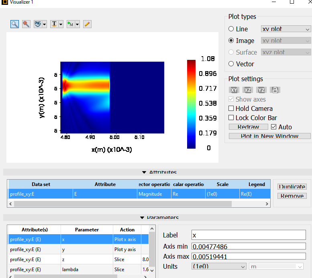Uncheck the Auto redraw checkbox
This screenshot has height=278, width=312.
(x=274, y=127)
